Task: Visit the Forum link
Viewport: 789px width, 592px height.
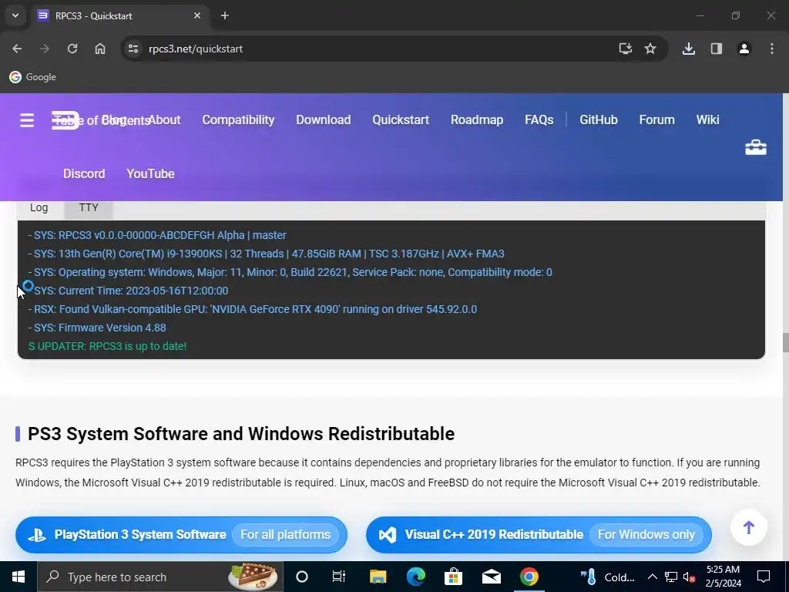Action: (656, 119)
